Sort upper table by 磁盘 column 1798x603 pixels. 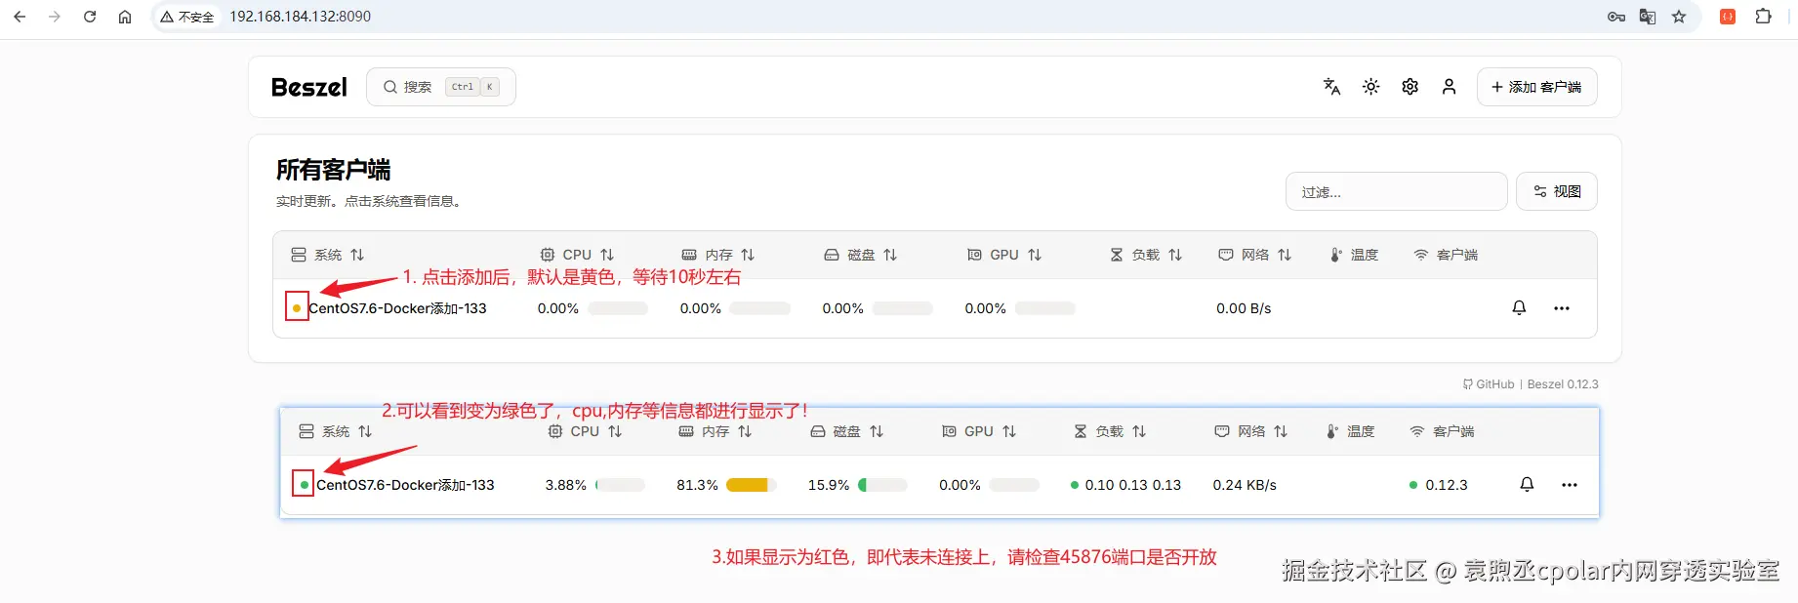[861, 255]
